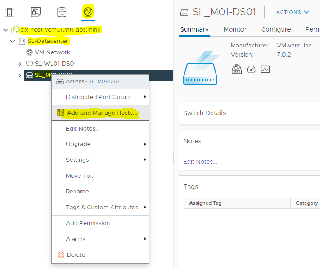
Task: Click the VM Network globe icon
Action: pyautogui.click(x=29, y=52)
